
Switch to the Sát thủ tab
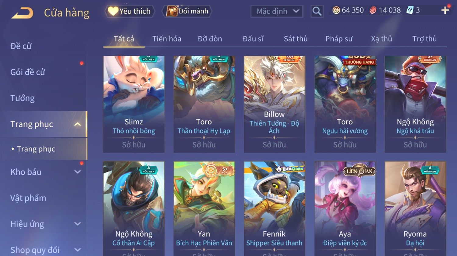(296, 39)
